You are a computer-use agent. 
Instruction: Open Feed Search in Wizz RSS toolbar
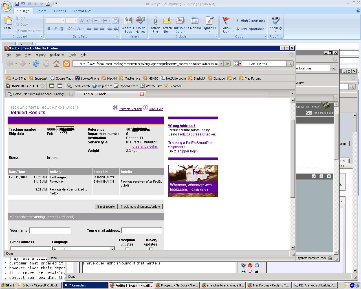pyautogui.click(x=78, y=86)
